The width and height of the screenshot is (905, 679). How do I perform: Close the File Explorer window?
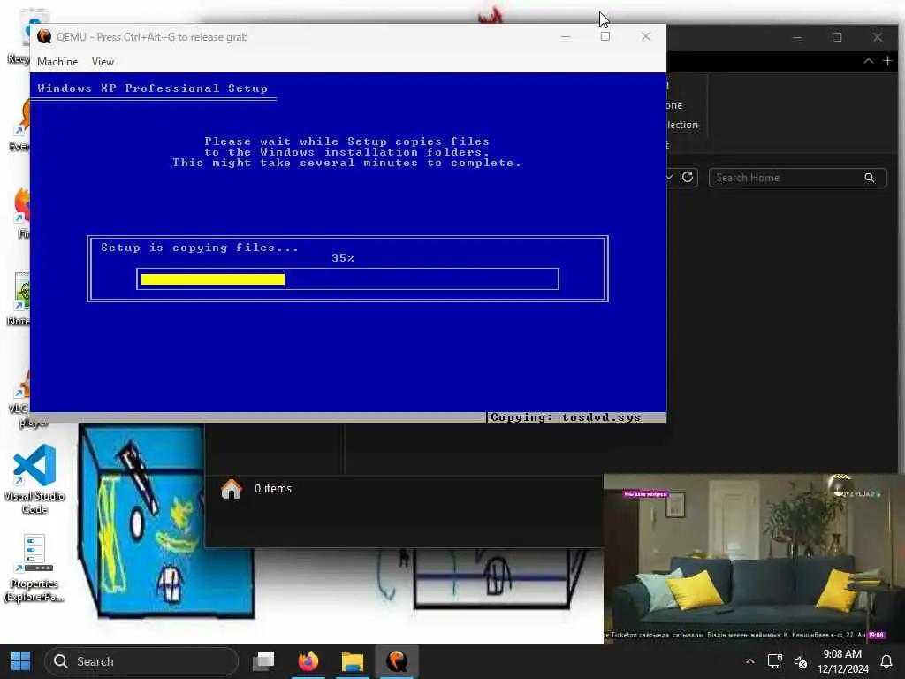pyautogui.click(x=878, y=37)
